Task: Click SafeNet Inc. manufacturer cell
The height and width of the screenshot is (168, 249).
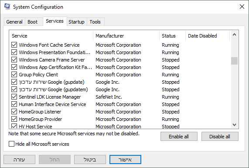Action: 109,97
